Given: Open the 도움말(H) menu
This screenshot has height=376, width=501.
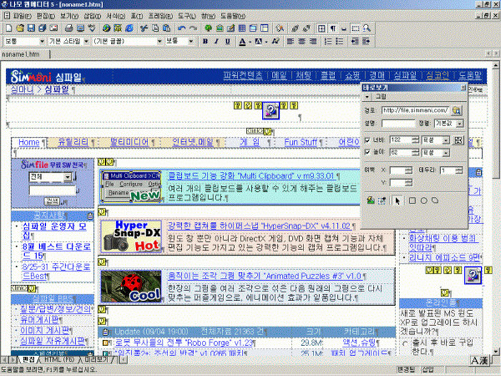Looking at the screenshot, I should [233, 16].
